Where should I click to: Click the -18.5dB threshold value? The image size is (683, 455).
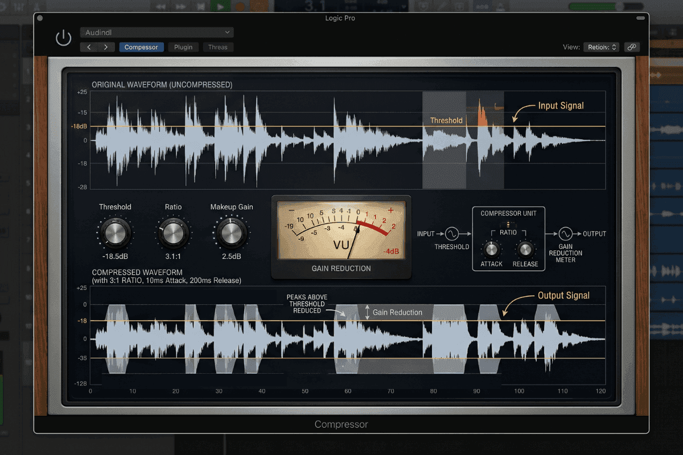click(x=115, y=257)
